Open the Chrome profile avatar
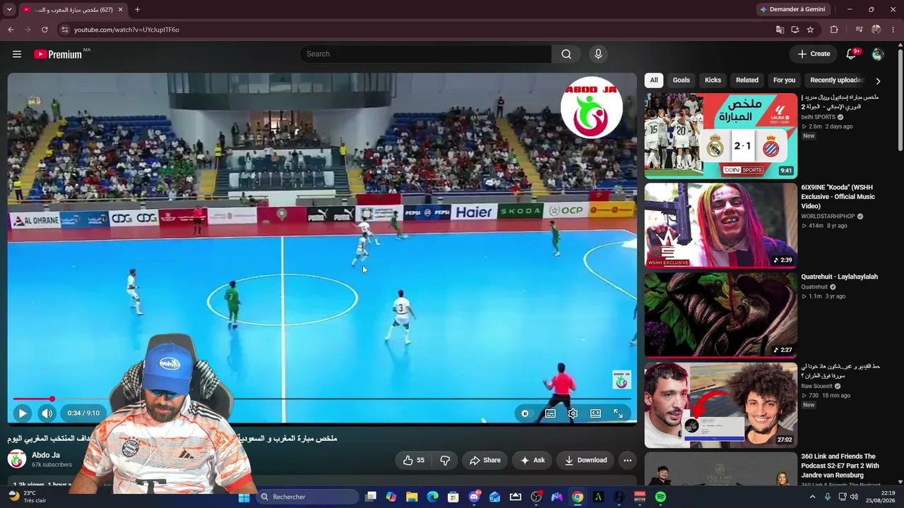Image resolution: width=904 pixels, height=508 pixels. (876, 30)
